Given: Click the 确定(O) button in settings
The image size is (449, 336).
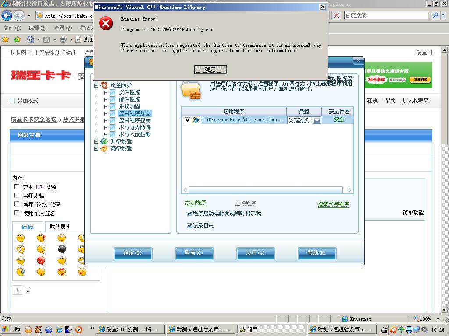Looking at the screenshot, I should coord(133,253).
